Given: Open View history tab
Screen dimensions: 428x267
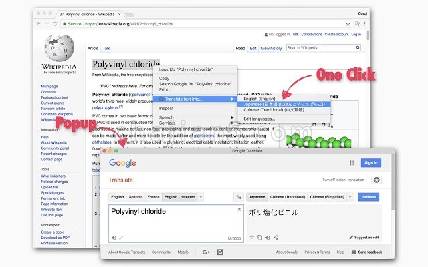Looking at the screenshot, I should pos(272,48).
